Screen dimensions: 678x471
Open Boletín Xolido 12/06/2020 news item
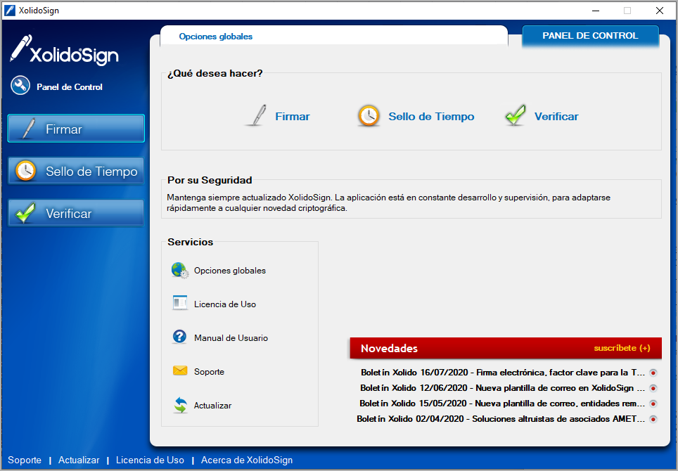click(x=502, y=388)
